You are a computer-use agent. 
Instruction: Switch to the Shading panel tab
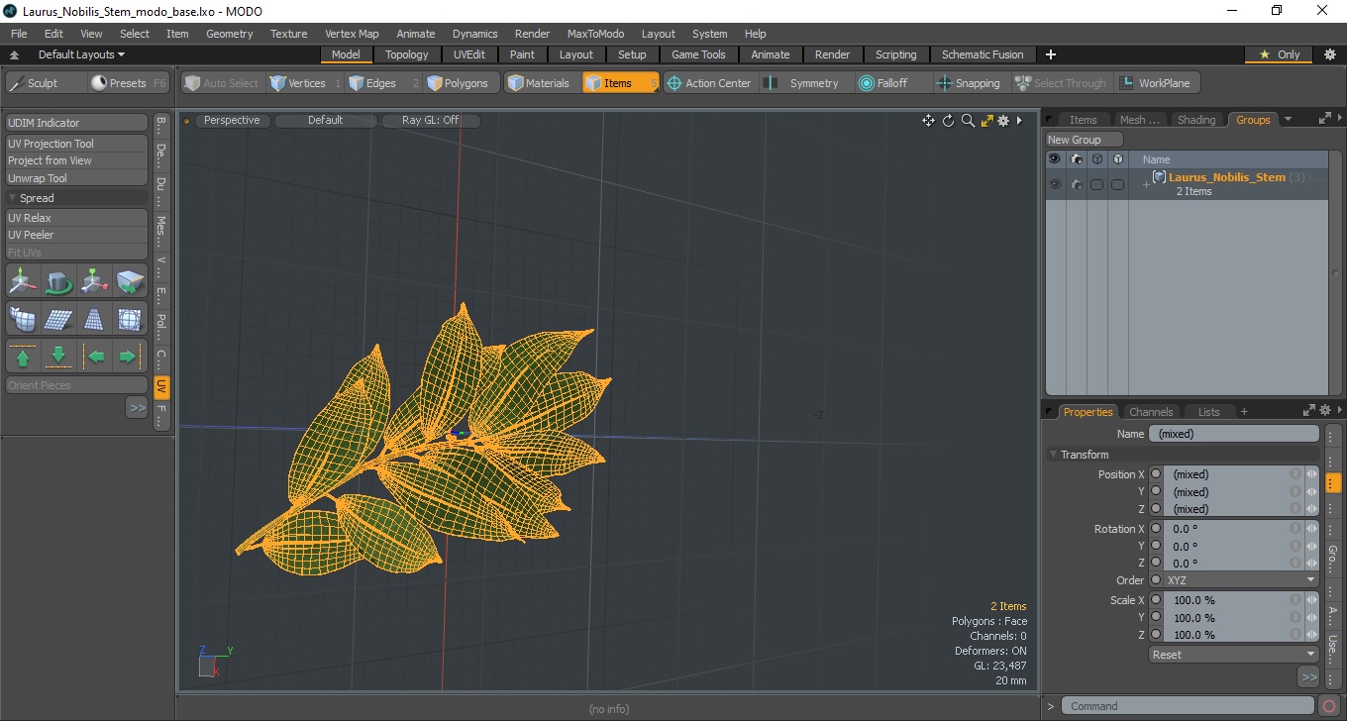(x=1196, y=120)
